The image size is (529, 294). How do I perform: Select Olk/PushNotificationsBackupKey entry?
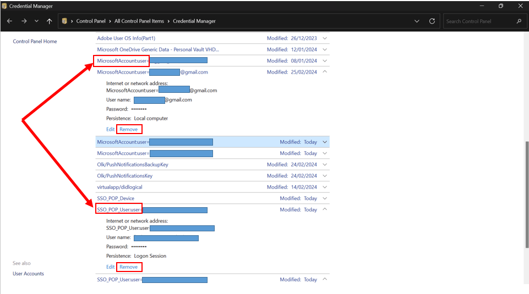pyautogui.click(x=133, y=165)
